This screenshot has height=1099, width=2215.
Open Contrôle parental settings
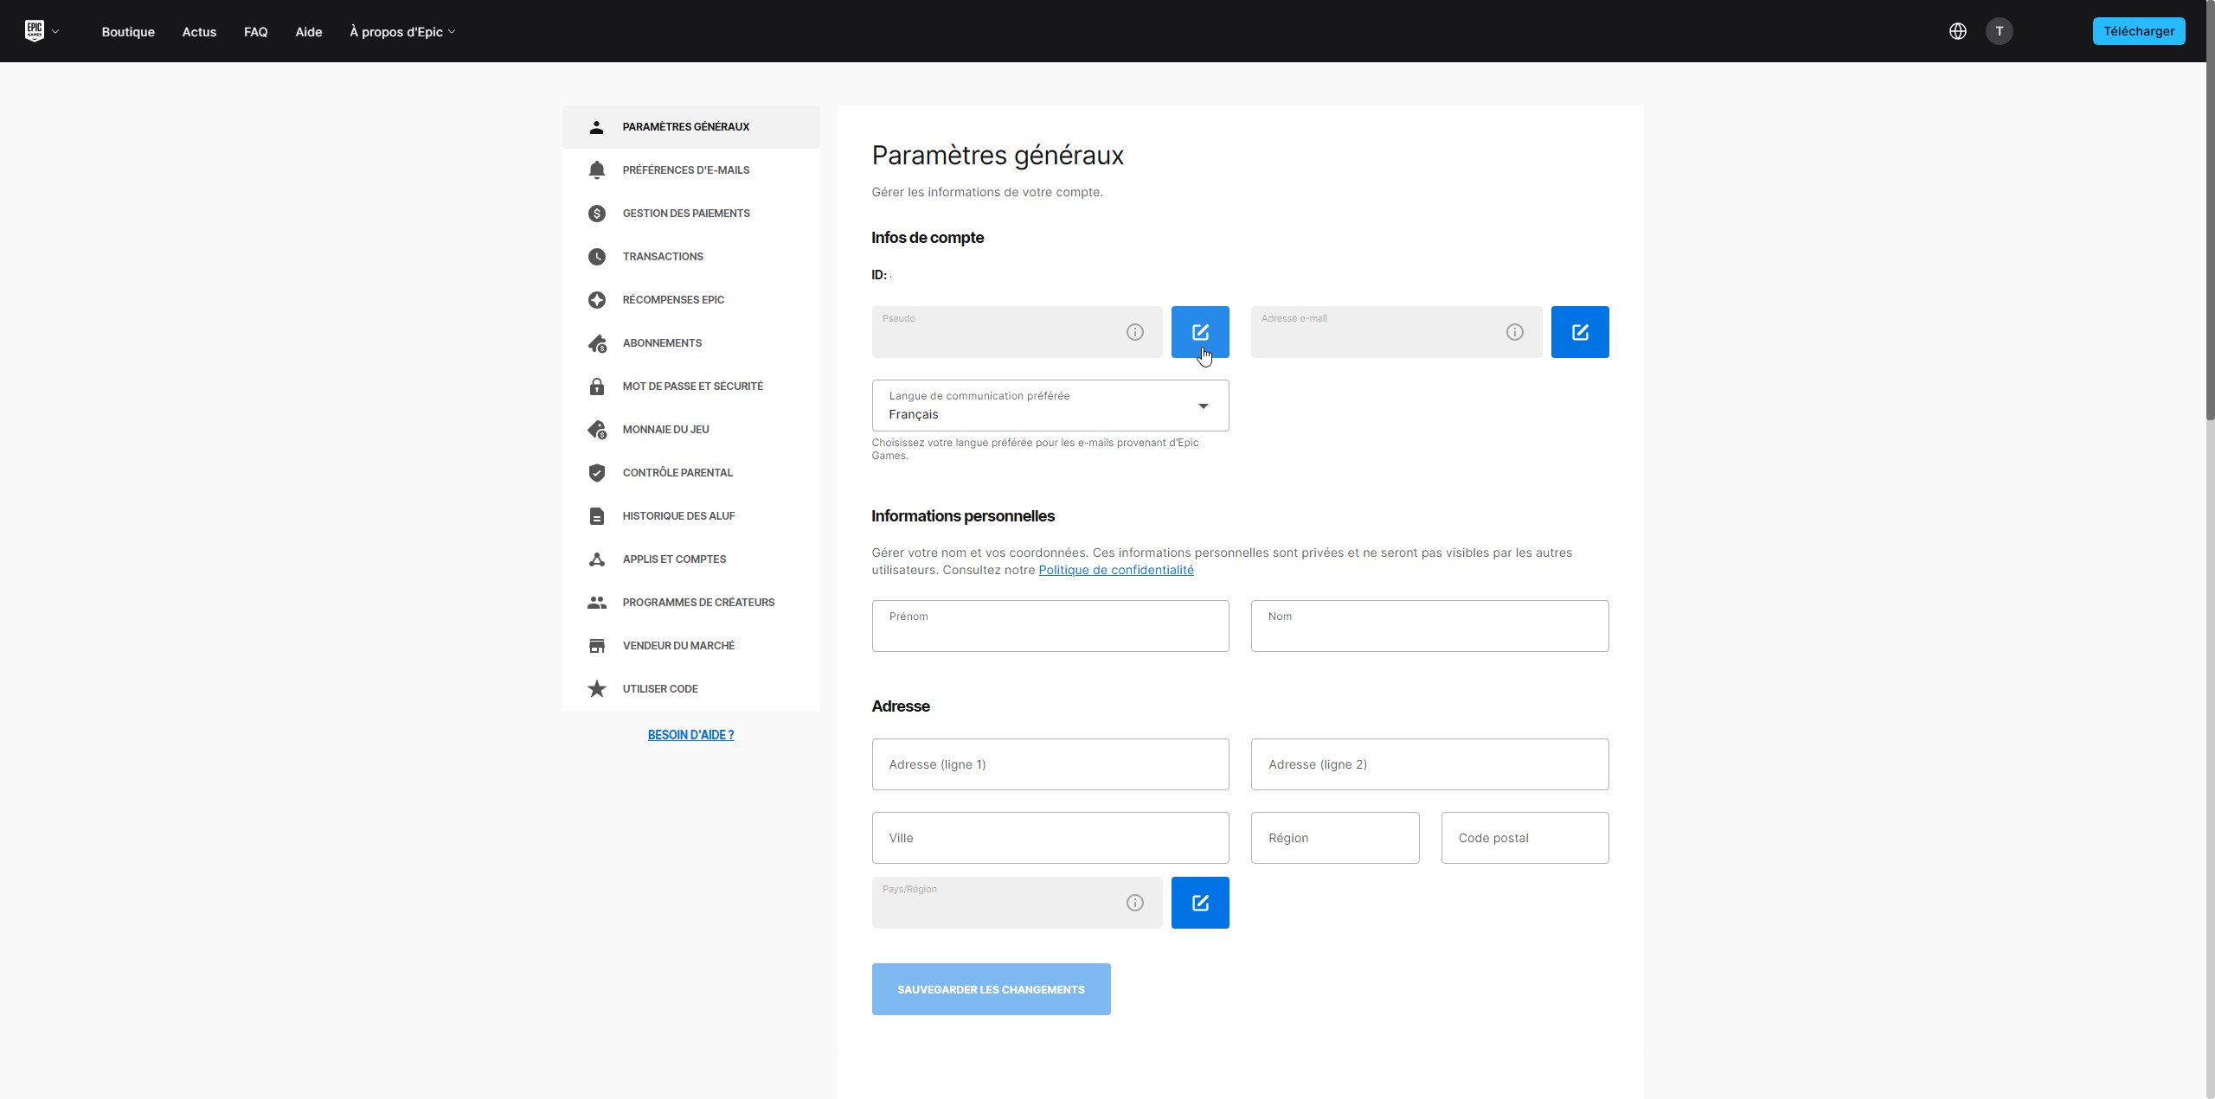click(677, 473)
